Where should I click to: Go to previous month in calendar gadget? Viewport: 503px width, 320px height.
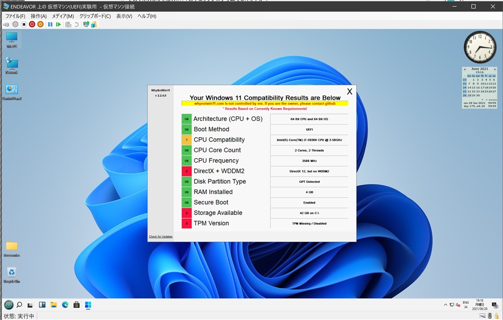tap(465, 69)
